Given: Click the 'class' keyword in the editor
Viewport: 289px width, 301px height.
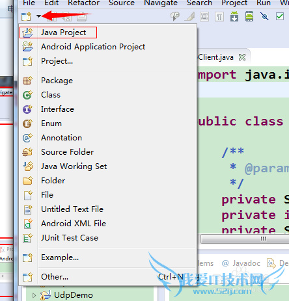Looking at the screenshot, I should pyautogui.click(x=264, y=122).
